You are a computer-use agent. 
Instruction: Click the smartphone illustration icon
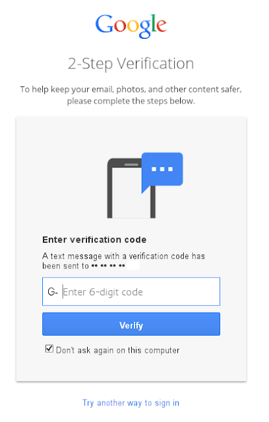pos(131,188)
